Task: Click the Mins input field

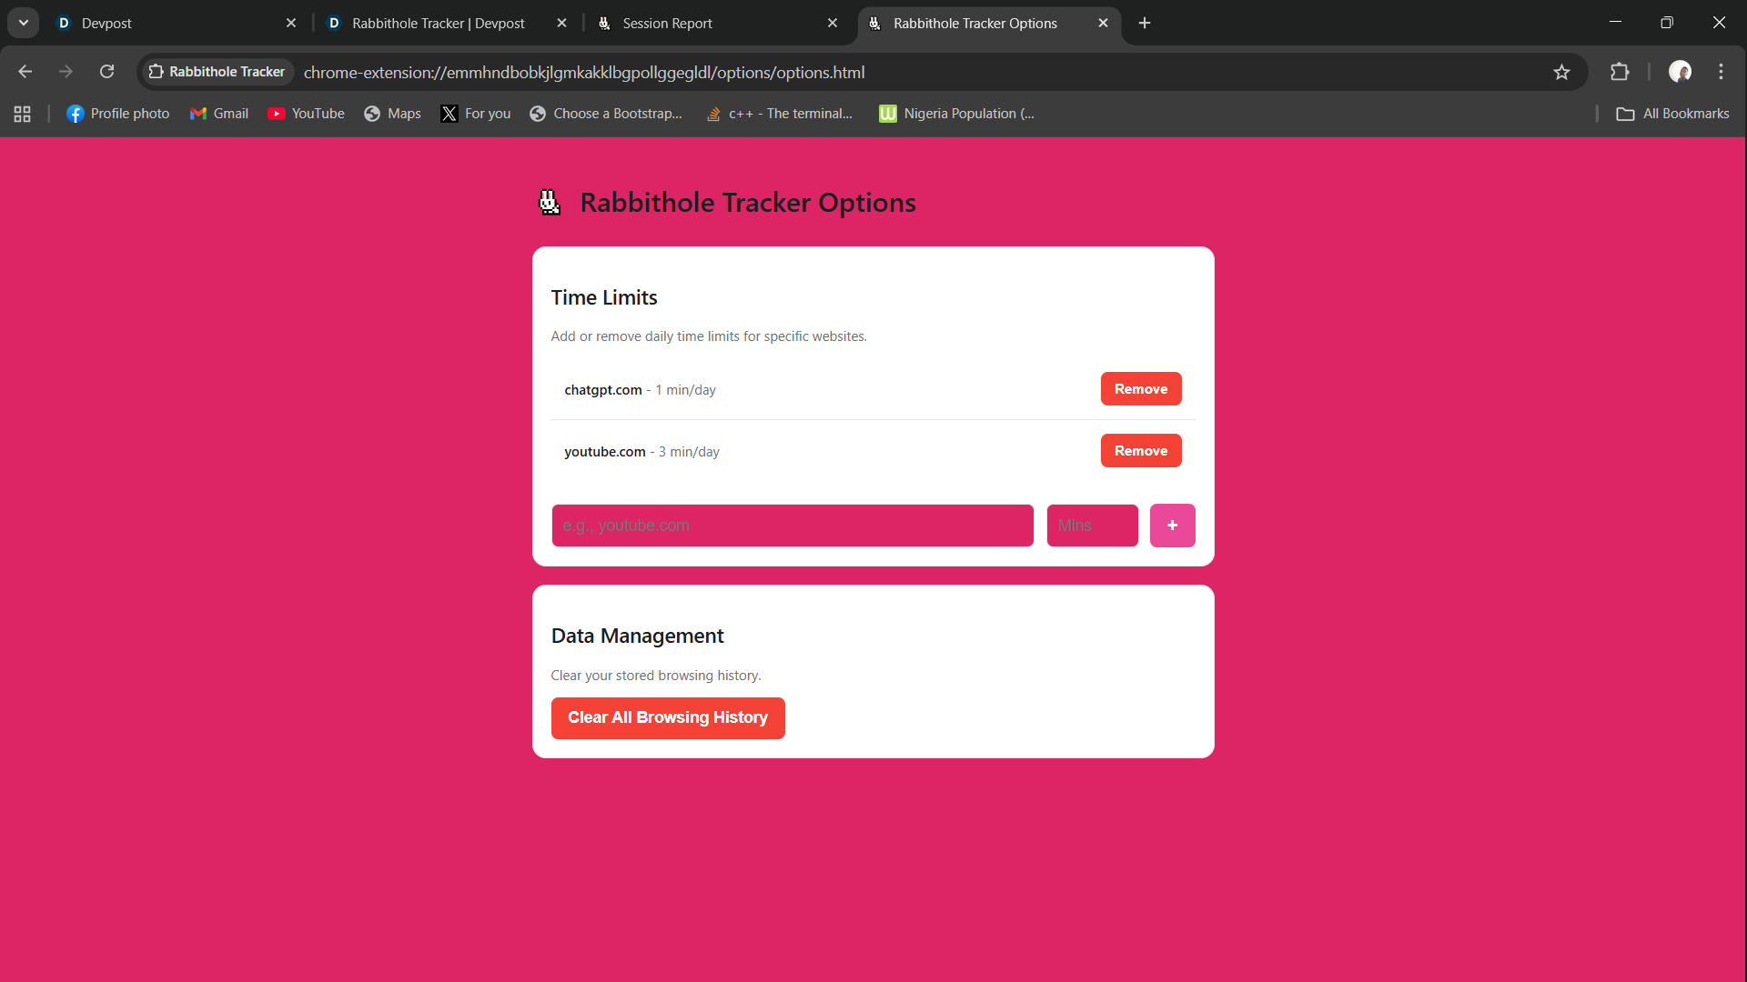Action: [1092, 526]
